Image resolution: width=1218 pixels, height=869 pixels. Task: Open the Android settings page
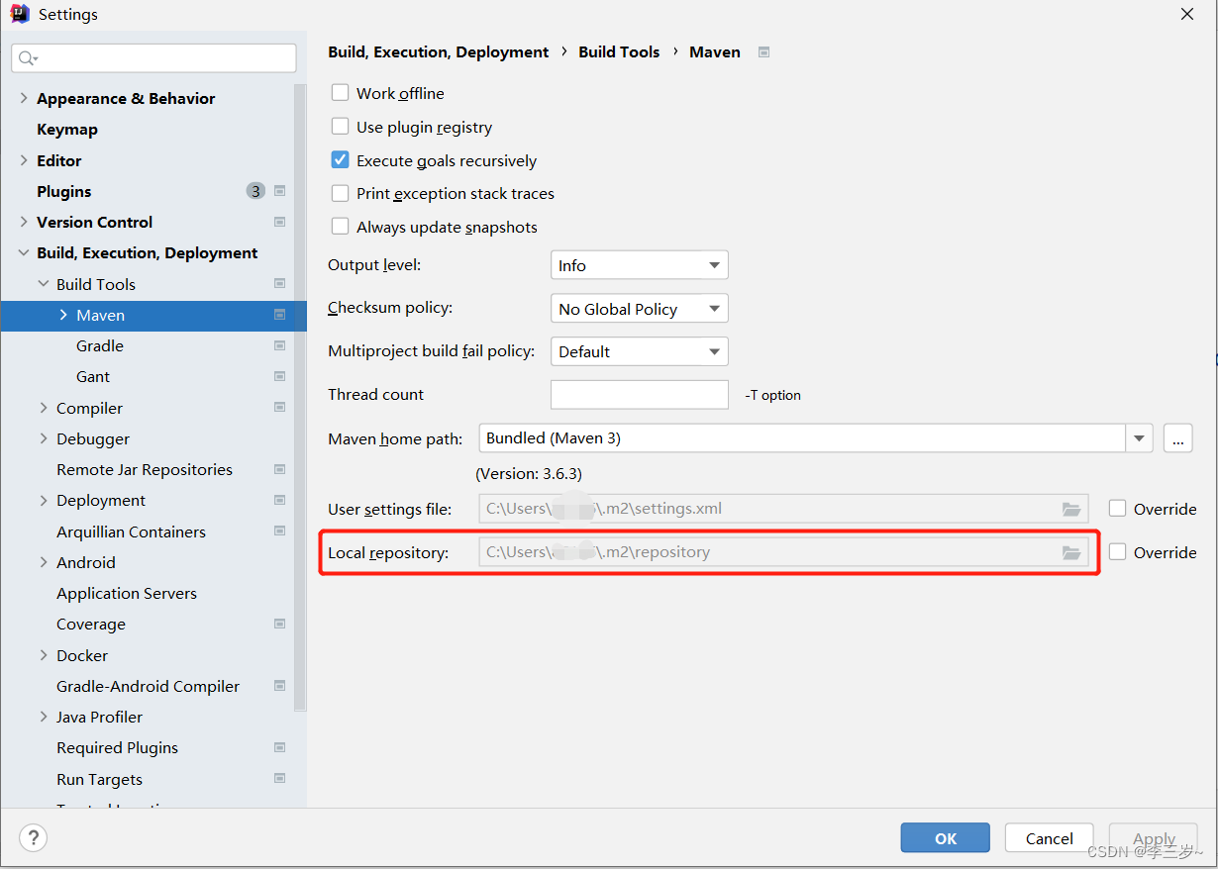(86, 562)
